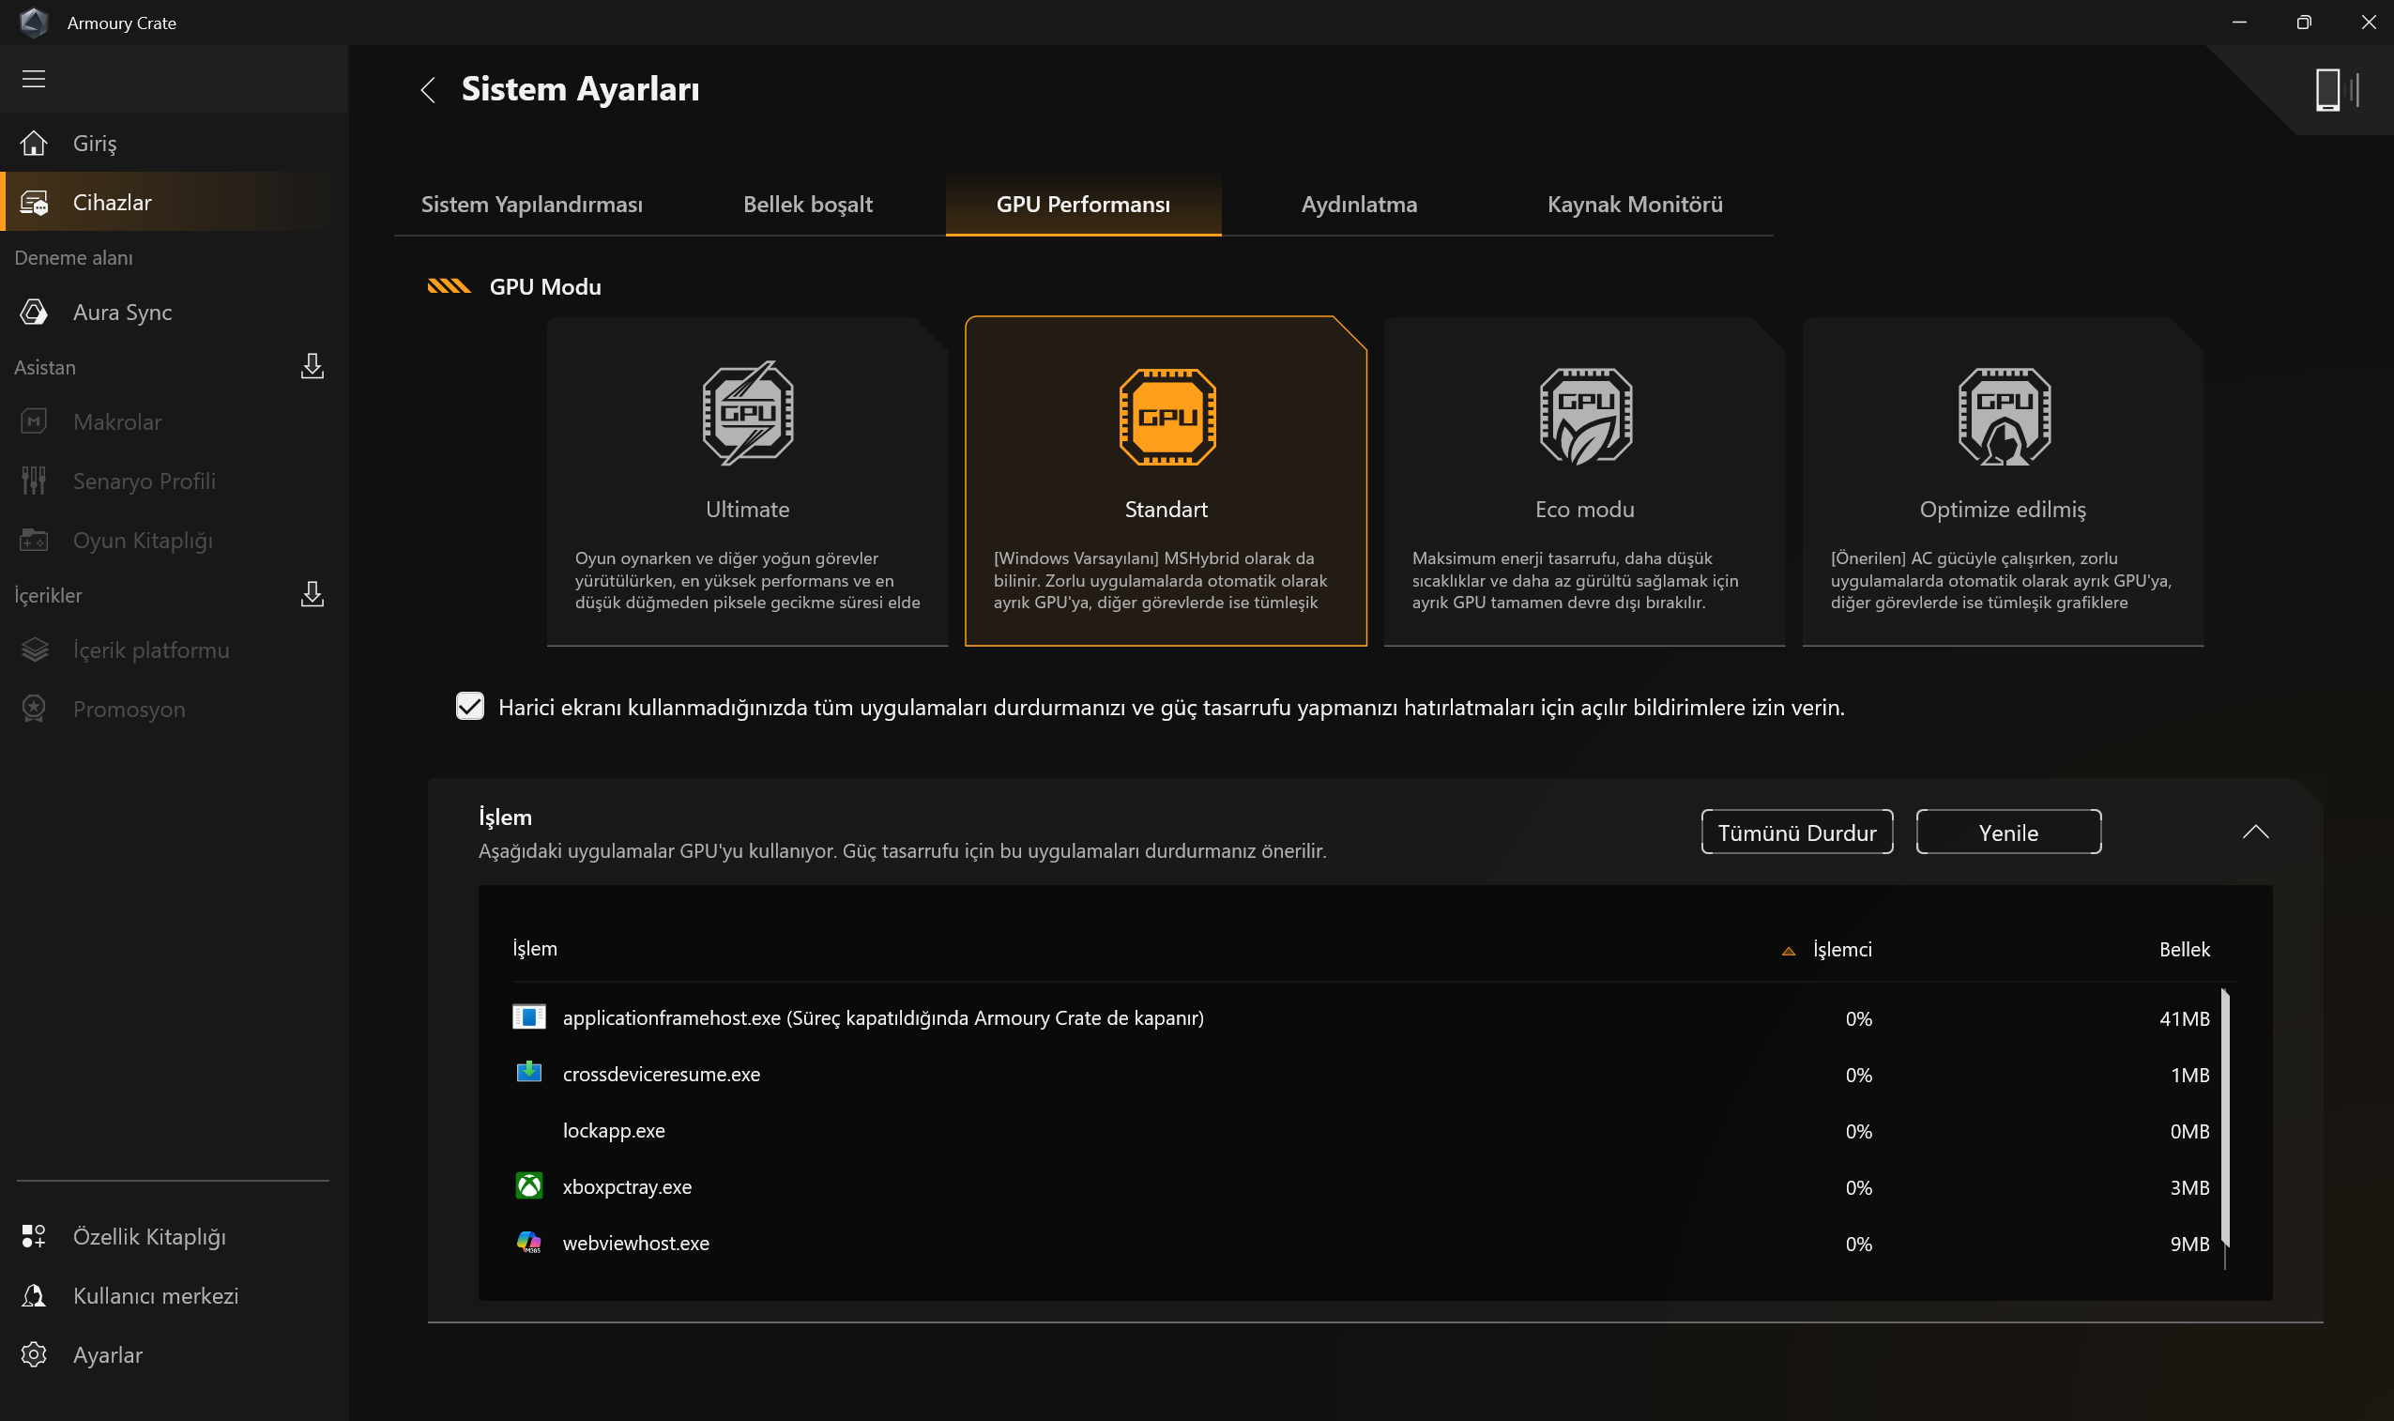Click the Promosyon badge icon
Screen dimensions: 2394x1421
click(x=34, y=710)
